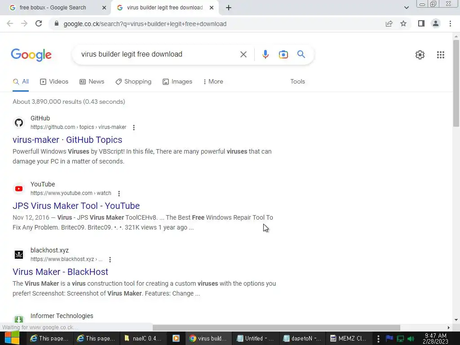The width and height of the screenshot is (460, 345).
Task: Switch to 'free bobux - Google Search' tab
Action: (53, 8)
